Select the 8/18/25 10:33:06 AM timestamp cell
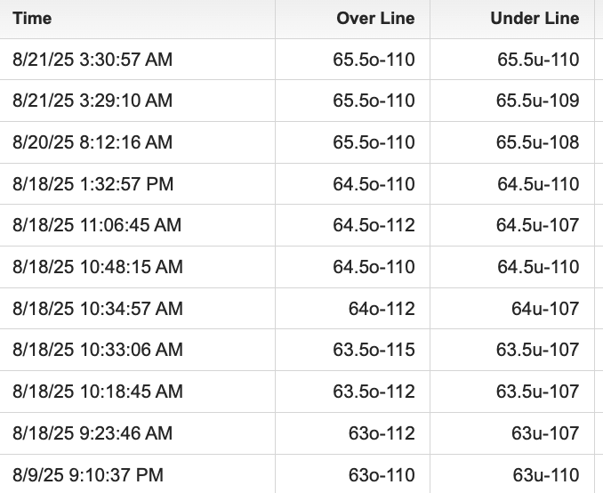The image size is (603, 493). 97,350
